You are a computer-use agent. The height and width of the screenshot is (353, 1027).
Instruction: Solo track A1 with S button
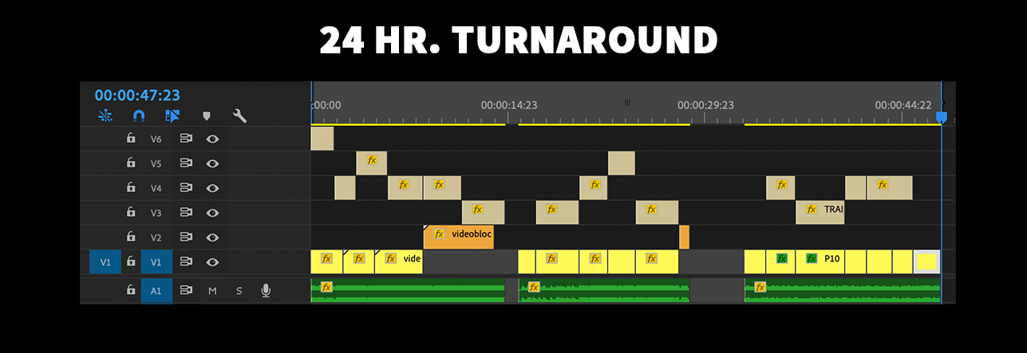click(239, 291)
